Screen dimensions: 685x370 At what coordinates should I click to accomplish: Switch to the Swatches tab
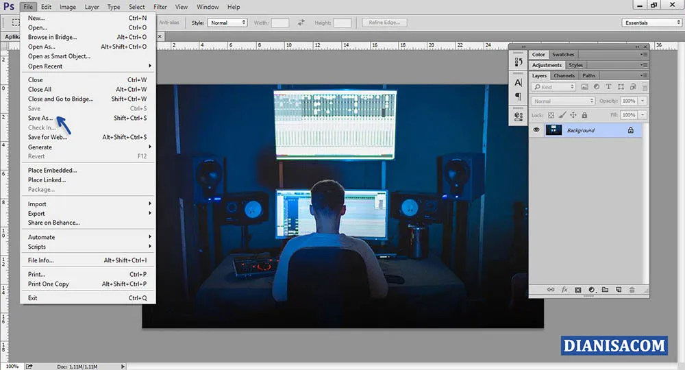(562, 55)
